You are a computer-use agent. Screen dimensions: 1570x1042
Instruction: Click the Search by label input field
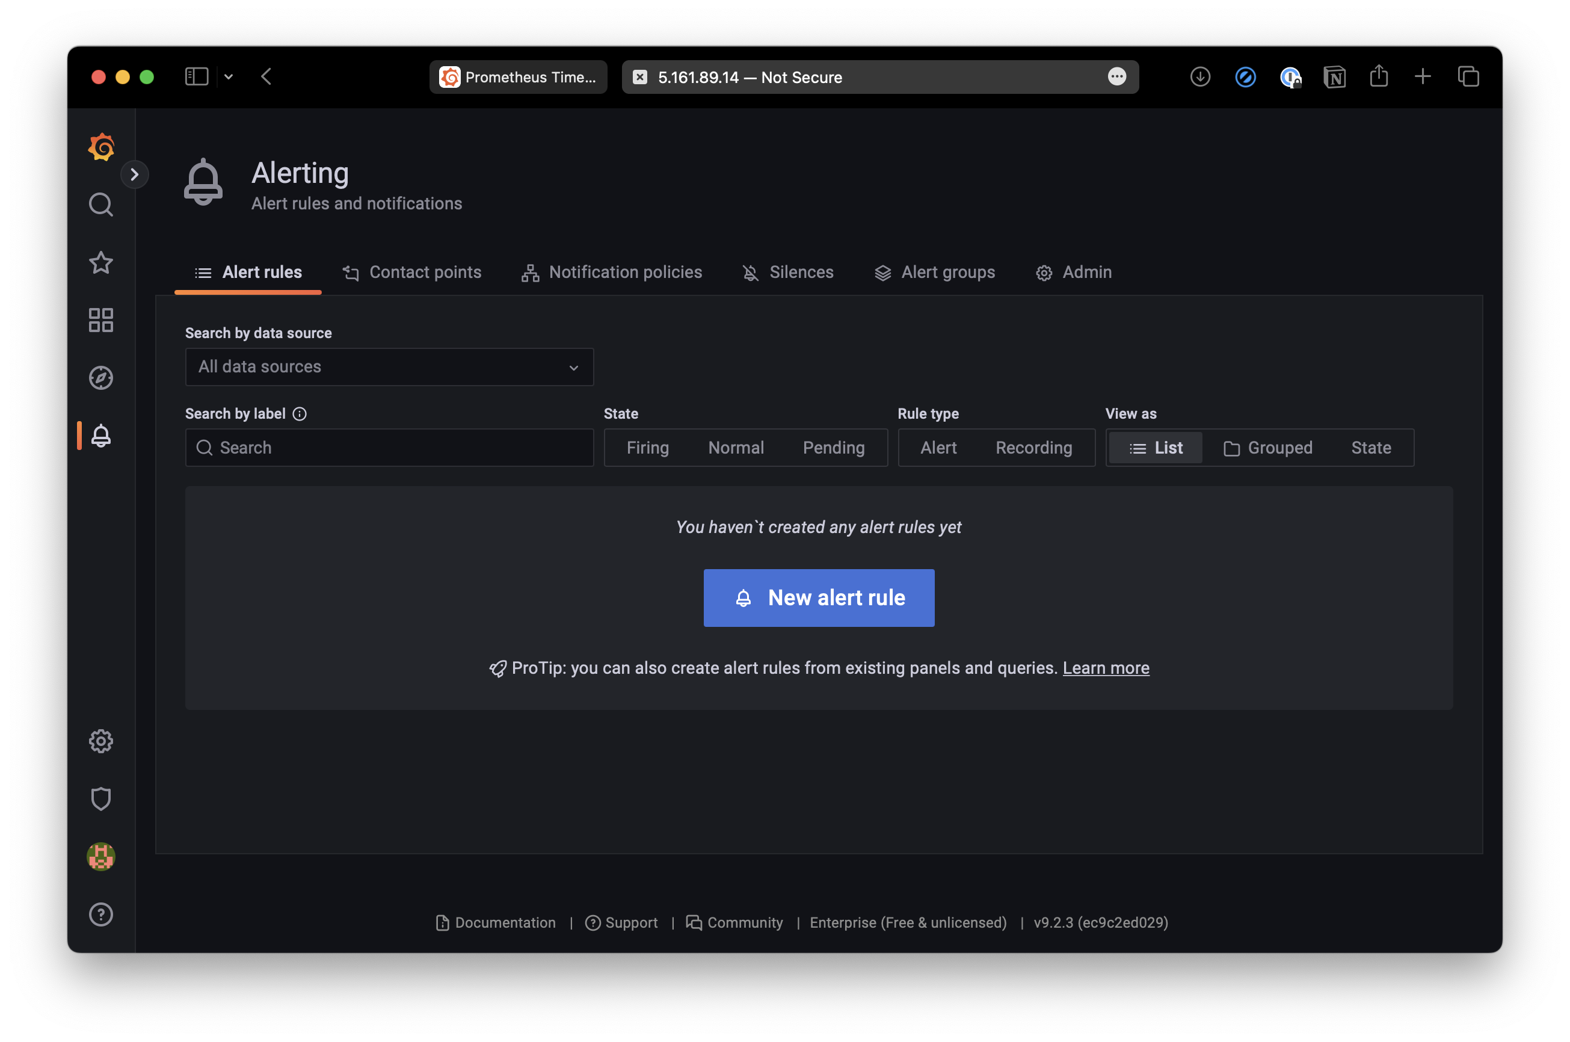[x=390, y=448]
